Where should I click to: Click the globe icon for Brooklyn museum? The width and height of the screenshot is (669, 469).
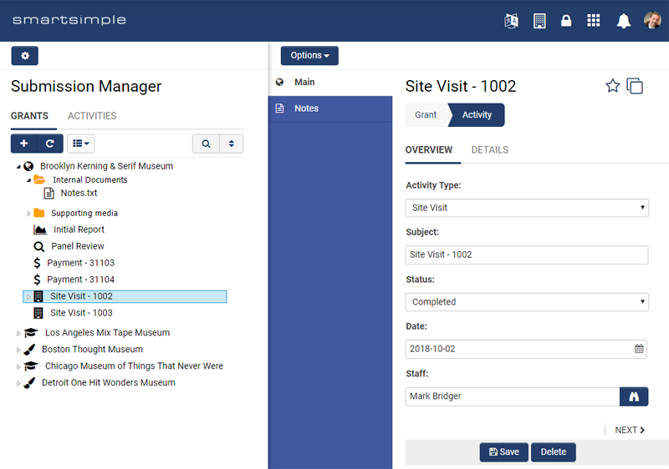point(28,166)
